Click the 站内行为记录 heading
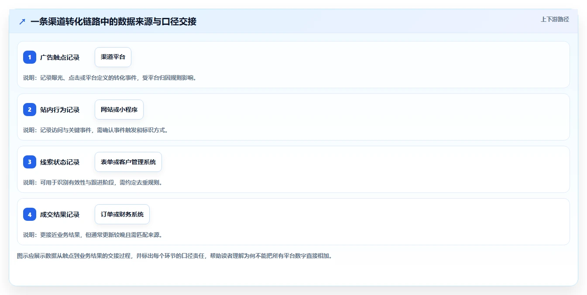The image size is (587, 295). pyautogui.click(x=60, y=110)
